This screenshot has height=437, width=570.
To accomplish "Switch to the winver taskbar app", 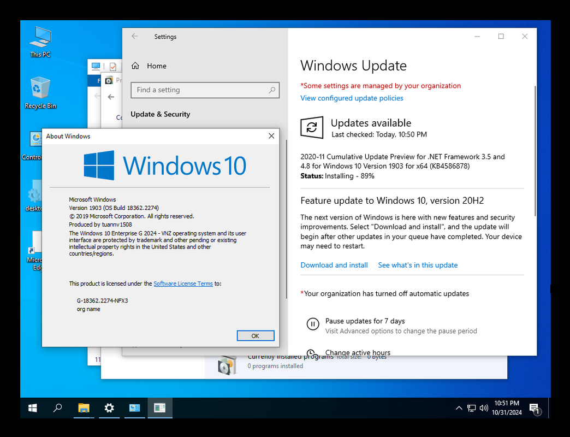I will [x=160, y=408].
